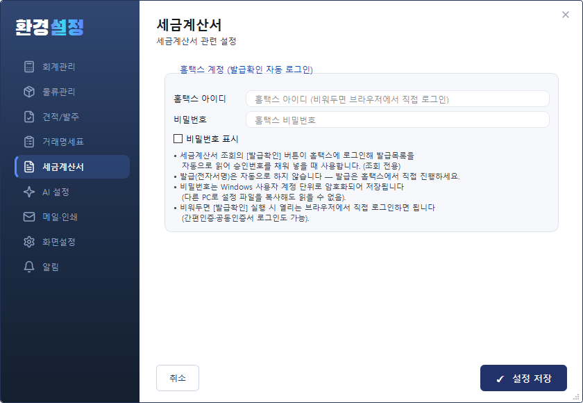Go to 견적/발주 settings
The height and width of the screenshot is (403, 583).
pyautogui.click(x=72, y=117)
